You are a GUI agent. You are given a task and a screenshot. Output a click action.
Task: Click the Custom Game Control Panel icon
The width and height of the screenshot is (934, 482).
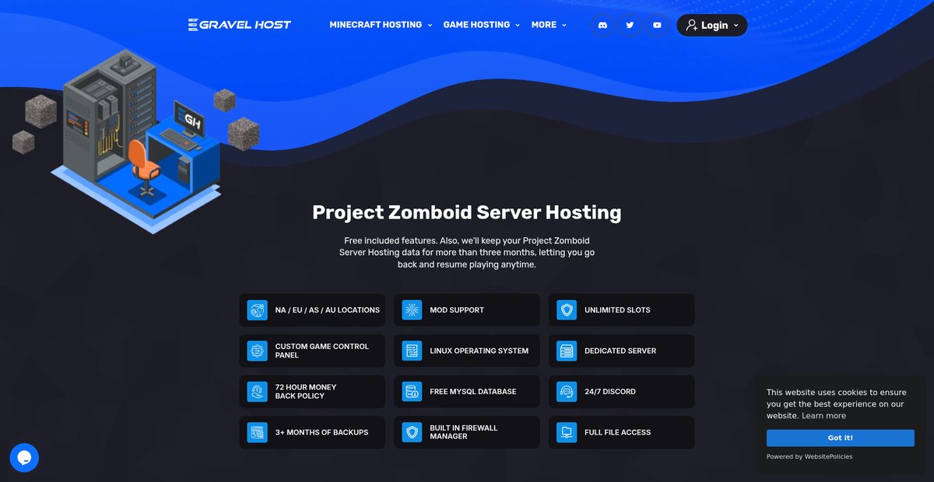click(257, 351)
